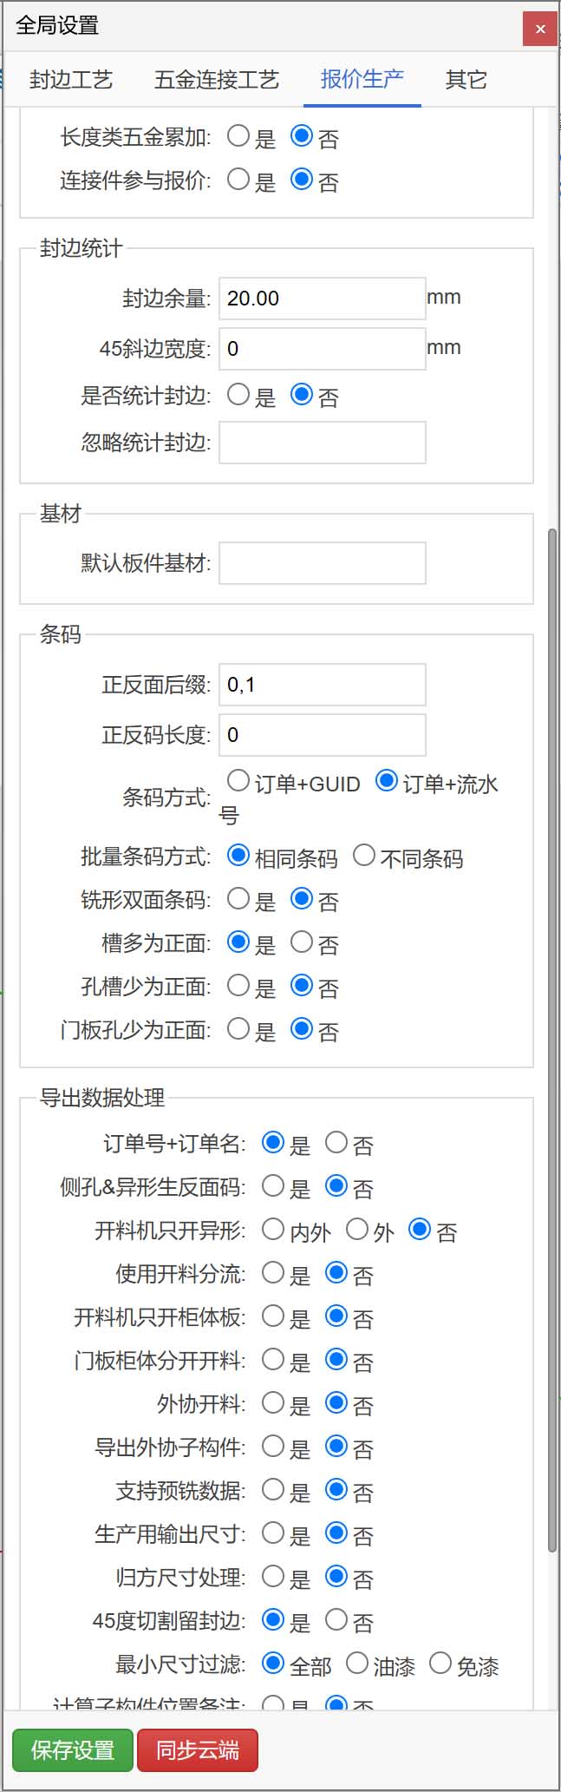
Task: Open the 五金连接工艺 tab
Action: coord(216,79)
